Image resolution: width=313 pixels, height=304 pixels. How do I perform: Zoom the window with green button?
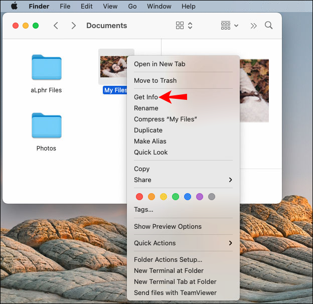pyautogui.click(x=36, y=26)
